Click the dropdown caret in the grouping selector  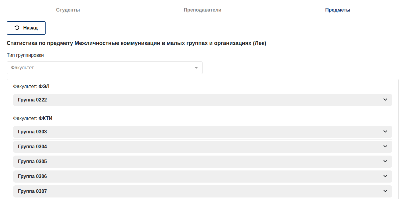(196, 68)
